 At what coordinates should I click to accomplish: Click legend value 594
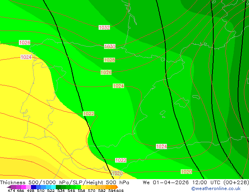click(112, 190)
